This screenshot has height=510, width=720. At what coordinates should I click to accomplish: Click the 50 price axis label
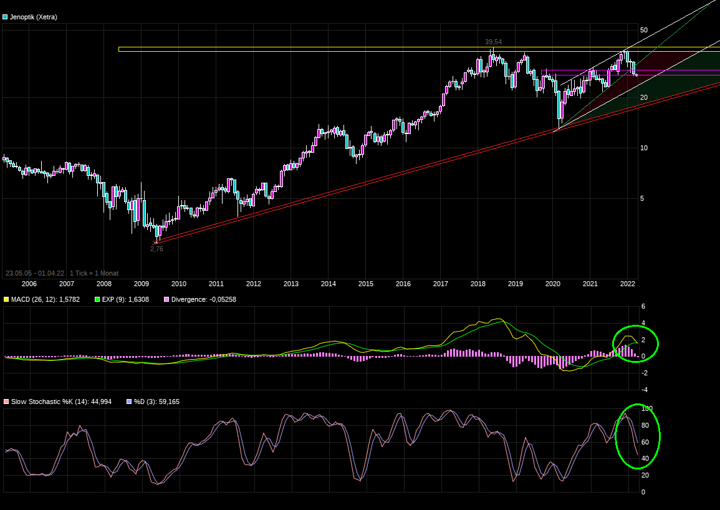tap(644, 31)
